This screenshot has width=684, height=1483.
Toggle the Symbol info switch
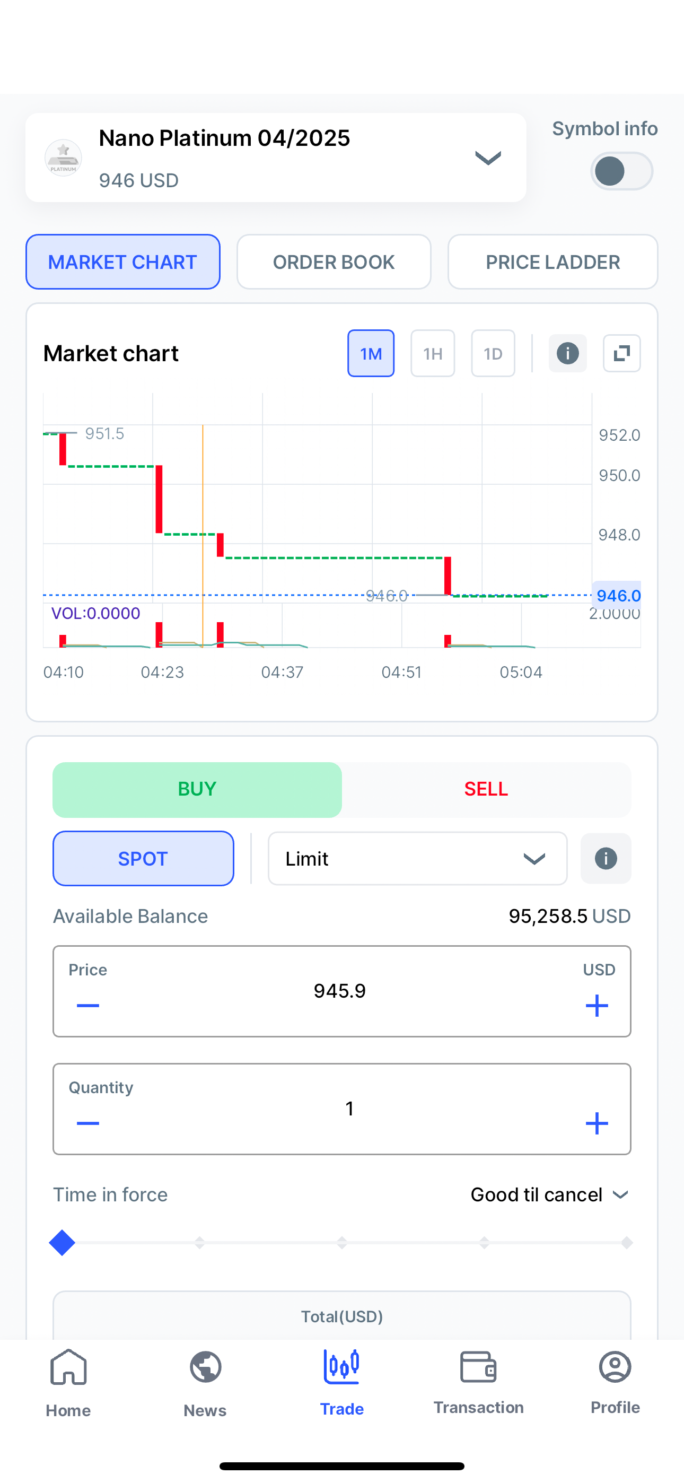(621, 171)
